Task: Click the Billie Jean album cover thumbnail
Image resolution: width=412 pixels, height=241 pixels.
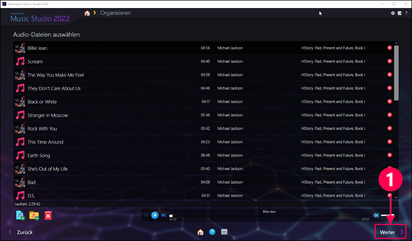Action: (20, 48)
